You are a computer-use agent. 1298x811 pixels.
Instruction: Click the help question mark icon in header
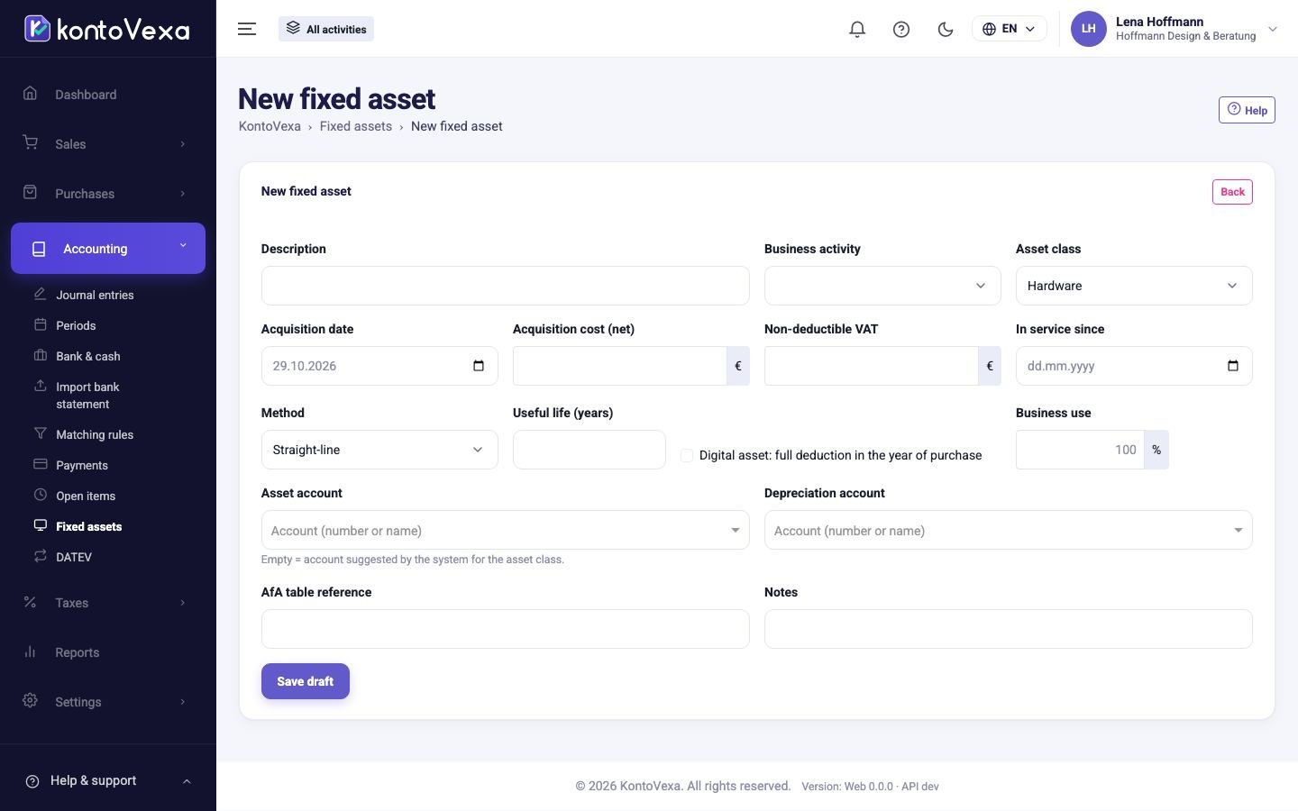click(901, 29)
